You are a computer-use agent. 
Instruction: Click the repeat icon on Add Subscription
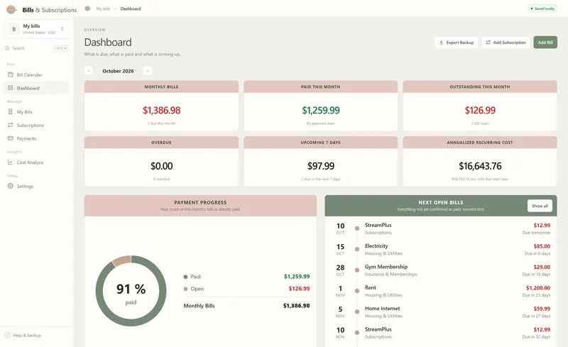pos(488,43)
